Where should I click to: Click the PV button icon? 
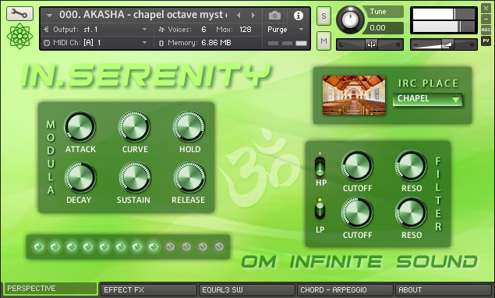(486, 41)
